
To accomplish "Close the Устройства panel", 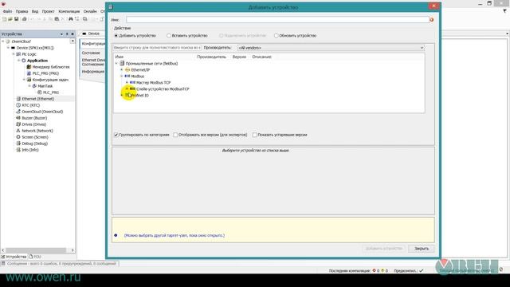I will 73,33.
